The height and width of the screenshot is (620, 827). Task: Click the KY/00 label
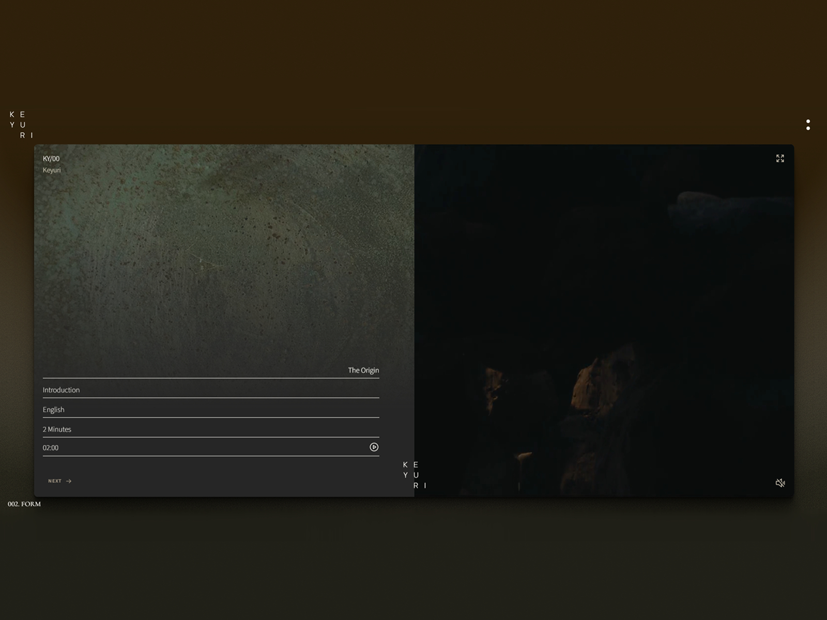click(51, 159)
